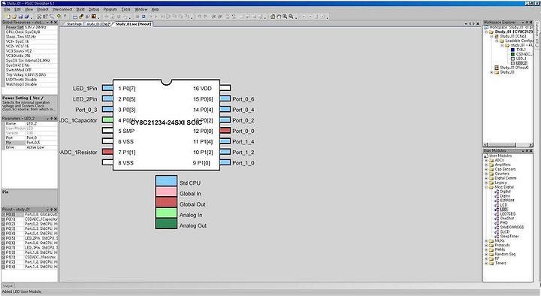
Task: Switch to the Start Page tab
Action: click(74, 24)
